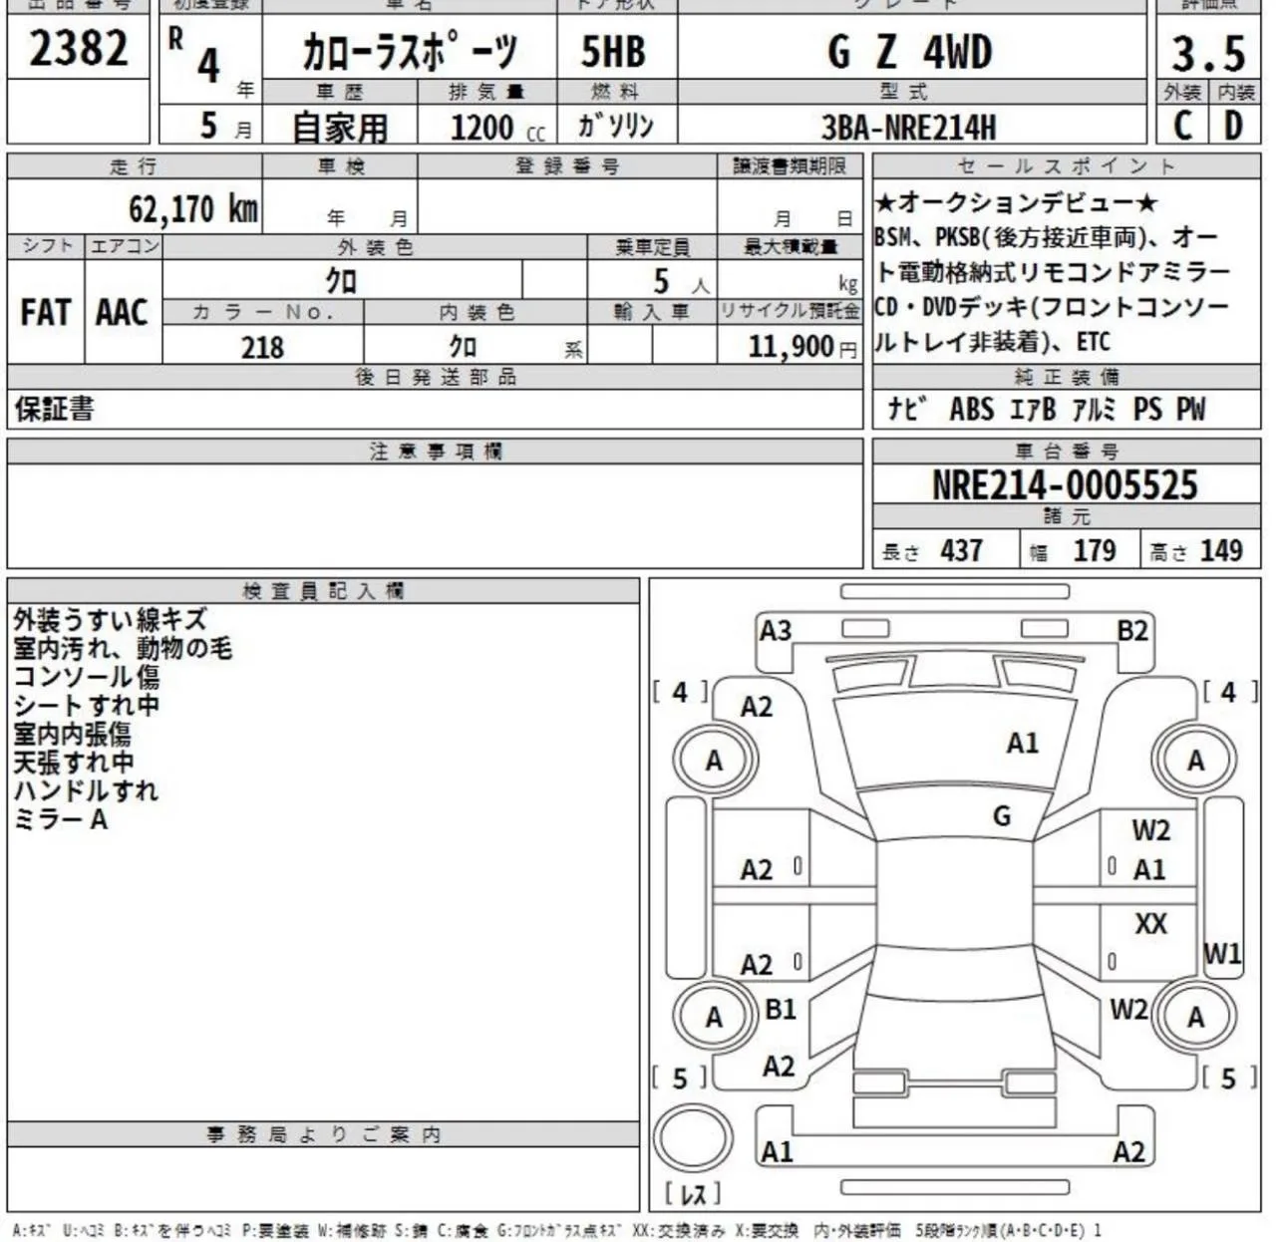Click the W1 mark on the right side
The height and width of the screenshot is (1242, 1276).
(1222, 954)
